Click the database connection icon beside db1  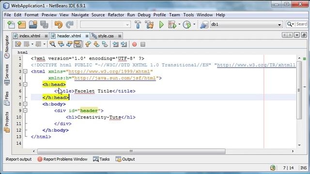[x=204, y=25]
